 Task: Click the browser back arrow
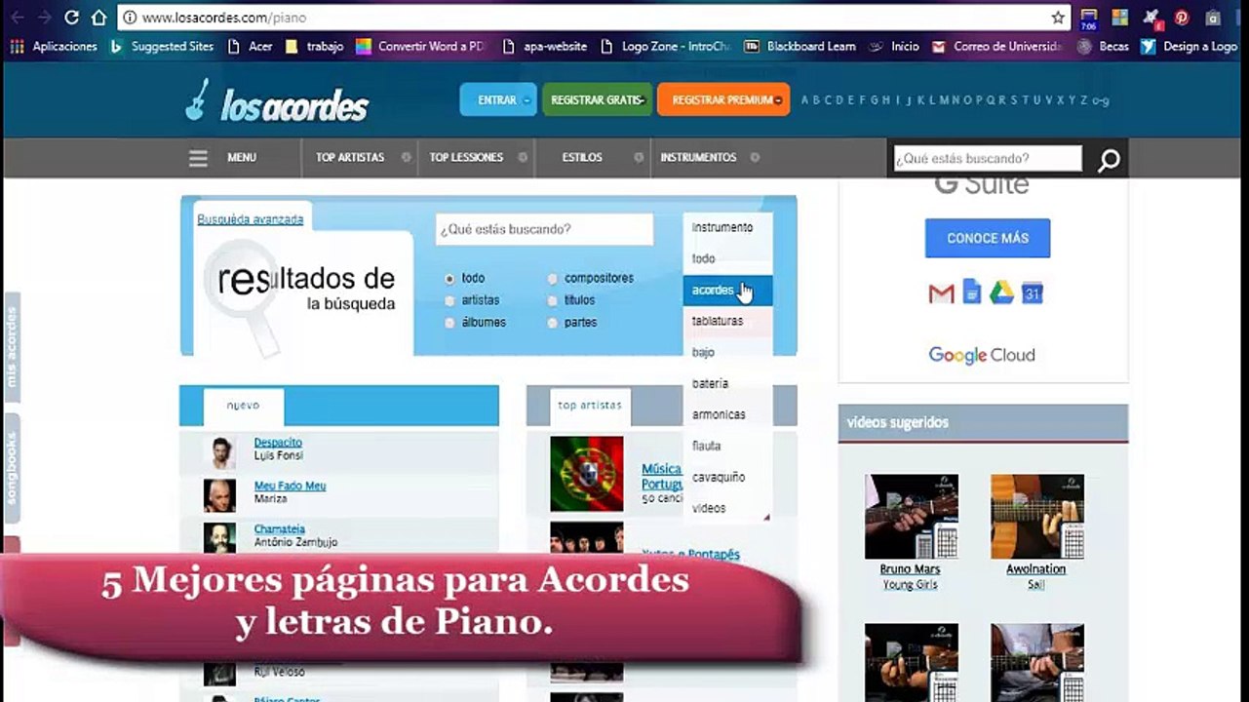click(x=17, y=18)
